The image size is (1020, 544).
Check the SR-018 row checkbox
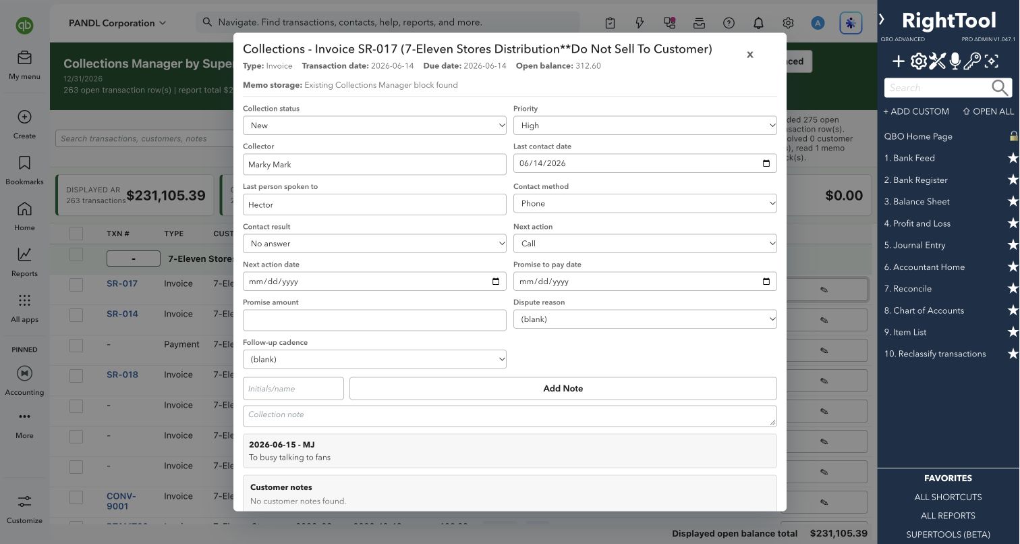[x=76, y=375]
